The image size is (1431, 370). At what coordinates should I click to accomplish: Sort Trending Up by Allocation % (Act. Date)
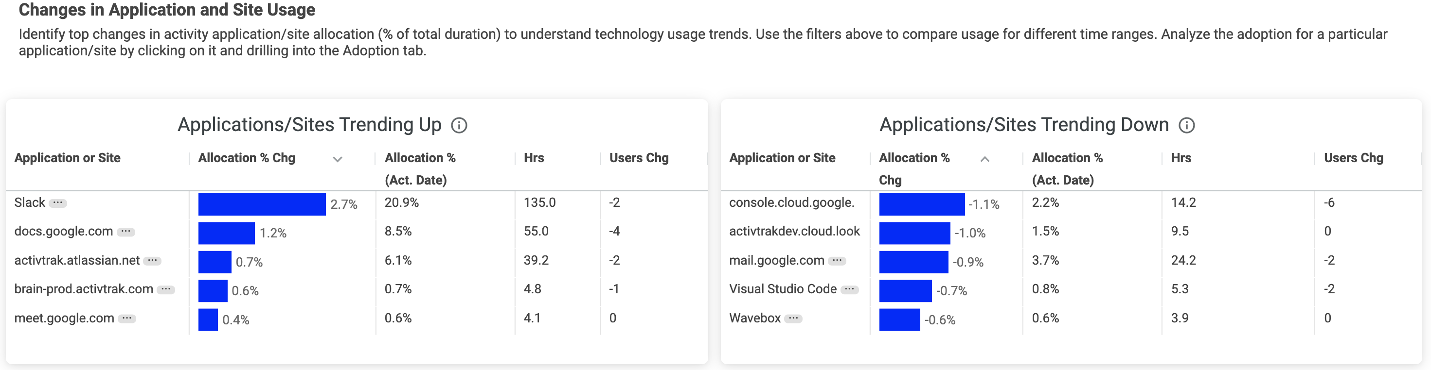click(x=420, y=168)
